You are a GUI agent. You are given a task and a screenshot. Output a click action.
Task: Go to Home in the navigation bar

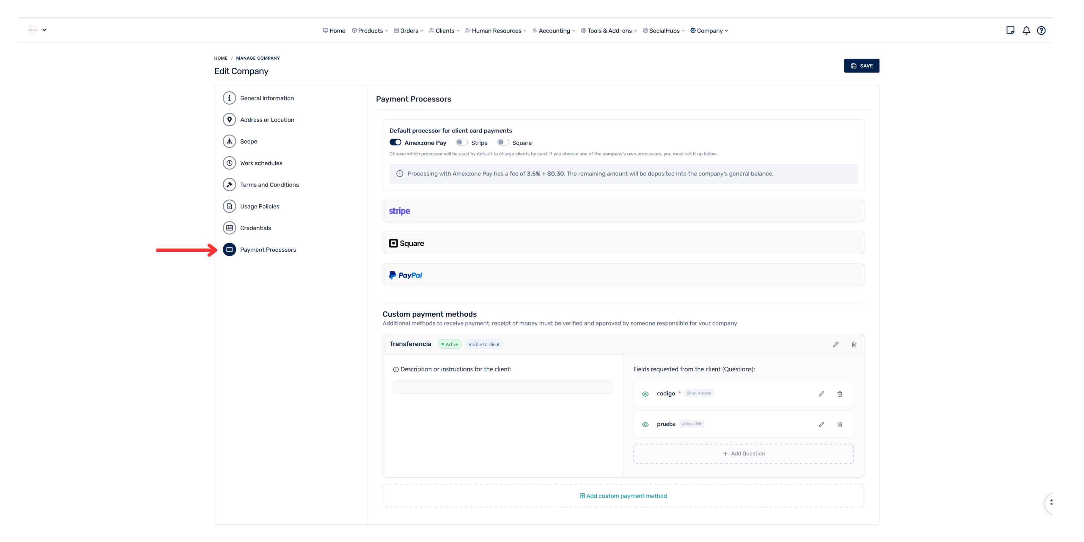[334, 31]
